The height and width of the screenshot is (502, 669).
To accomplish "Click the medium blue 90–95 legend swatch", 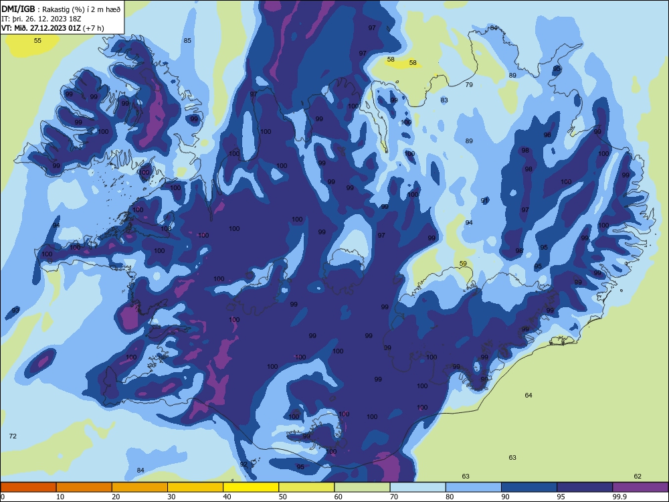I will click(x=529, y=487).
